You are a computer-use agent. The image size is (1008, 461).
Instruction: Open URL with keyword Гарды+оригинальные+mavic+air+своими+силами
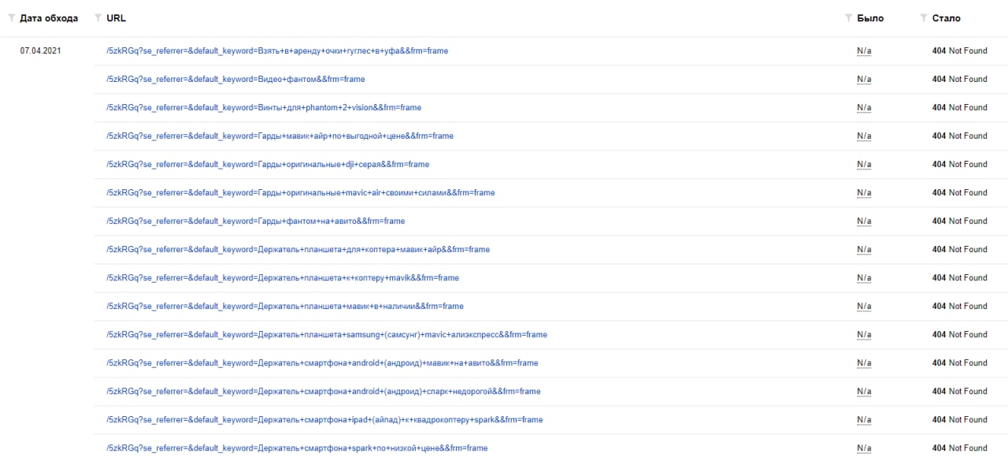coord(301,192)
